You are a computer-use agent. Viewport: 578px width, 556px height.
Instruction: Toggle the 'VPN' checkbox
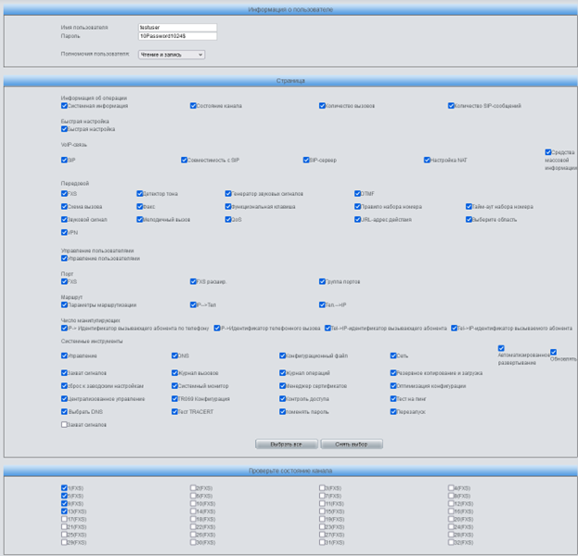(64, 232)
